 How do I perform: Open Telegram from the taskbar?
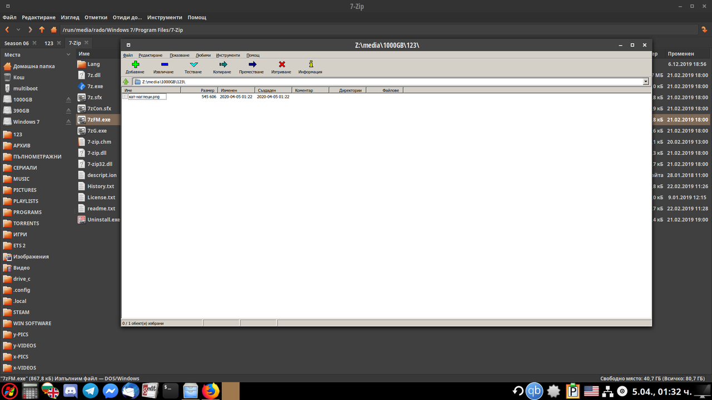click(x=90, y=391)
